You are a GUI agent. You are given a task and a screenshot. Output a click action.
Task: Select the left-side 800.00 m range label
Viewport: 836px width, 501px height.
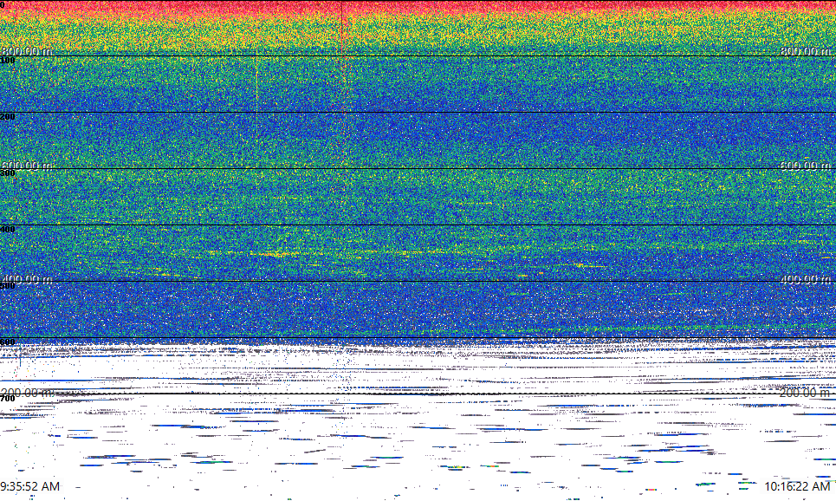(x=27, y=51)
